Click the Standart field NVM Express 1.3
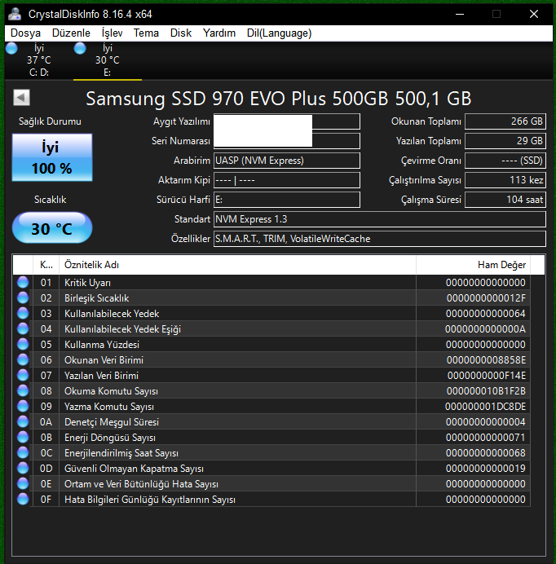This screenshot has height=564, width=556. [x=380, y=219]
